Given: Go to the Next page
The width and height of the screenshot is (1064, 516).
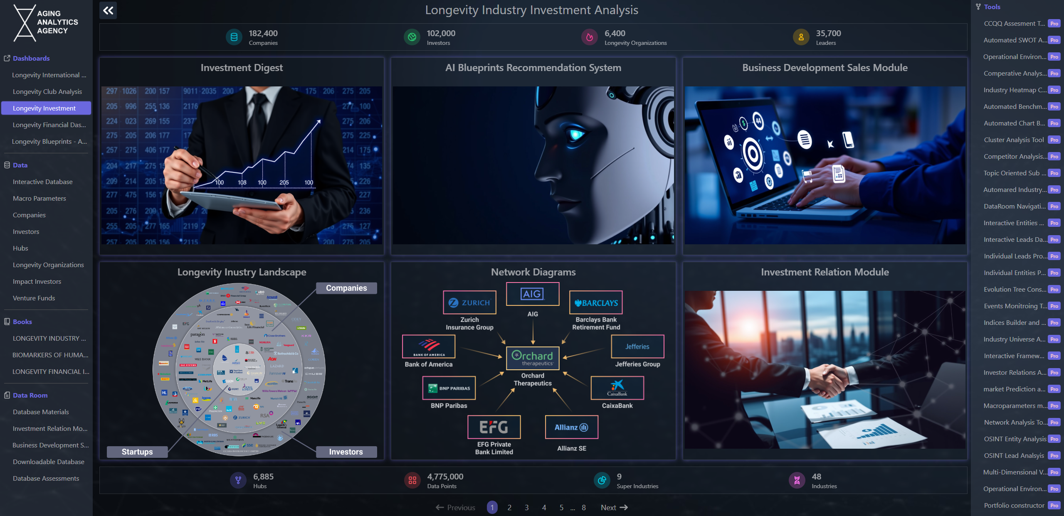Looking at the screenshot, I should coord(614,508).
